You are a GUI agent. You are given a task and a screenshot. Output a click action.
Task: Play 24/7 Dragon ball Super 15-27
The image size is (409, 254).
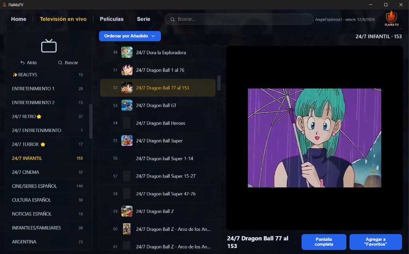pyautogui.click(x=158, y=176)
